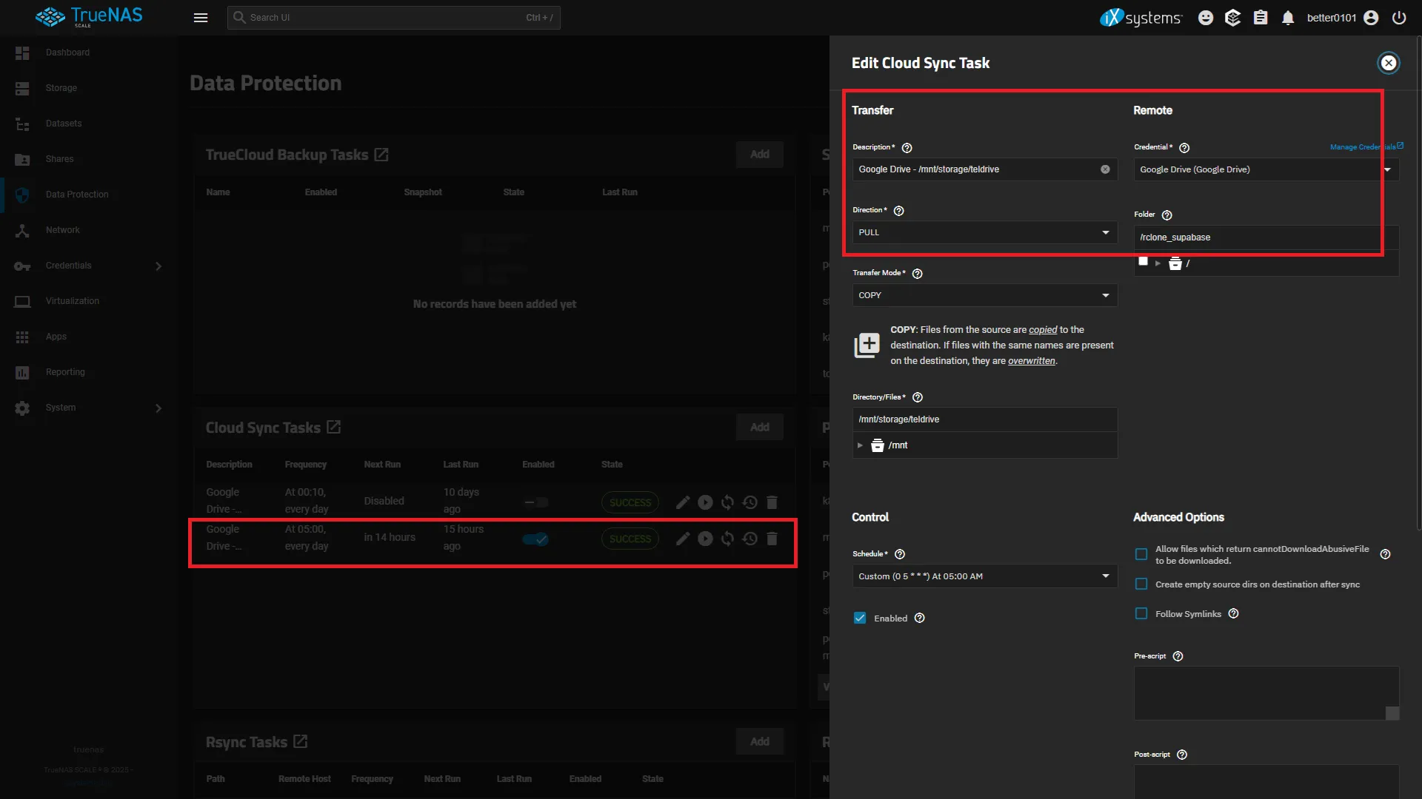Open the notifications bell
Screen dimensions: 1422x799
[x=1287, y=17]
